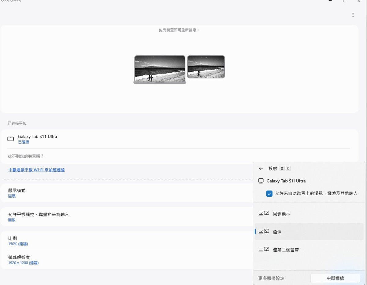Click the Windows key icon next to 投射

[282, 168]
